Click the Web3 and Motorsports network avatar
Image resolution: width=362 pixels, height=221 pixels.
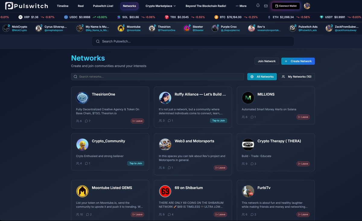(165, 145)
